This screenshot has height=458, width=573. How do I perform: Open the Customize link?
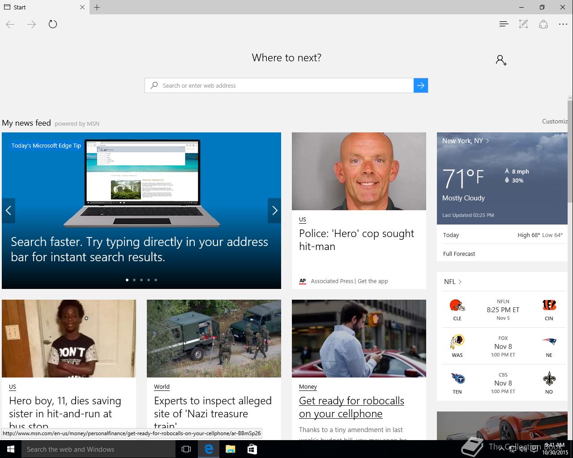coord(555,121)
